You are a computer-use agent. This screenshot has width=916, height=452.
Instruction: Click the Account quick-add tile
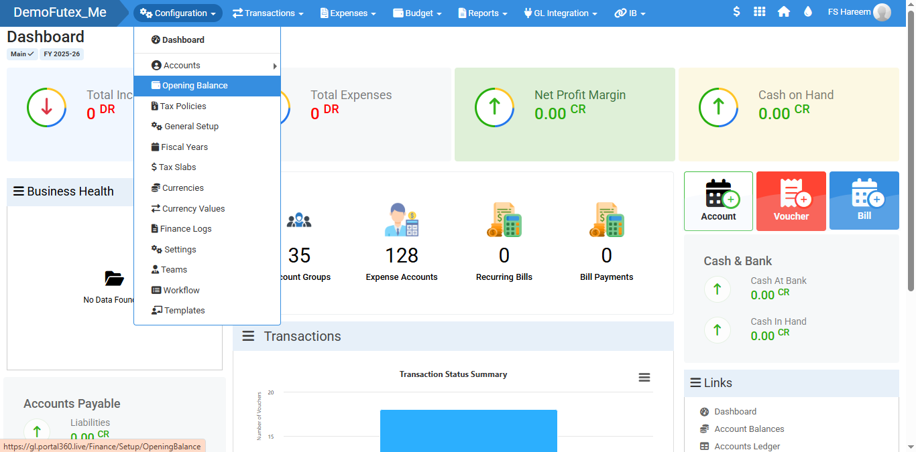(718, 201)
